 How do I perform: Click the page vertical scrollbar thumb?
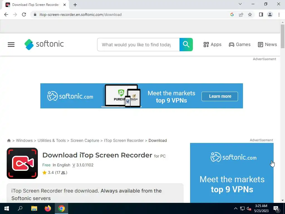[282, 37]
